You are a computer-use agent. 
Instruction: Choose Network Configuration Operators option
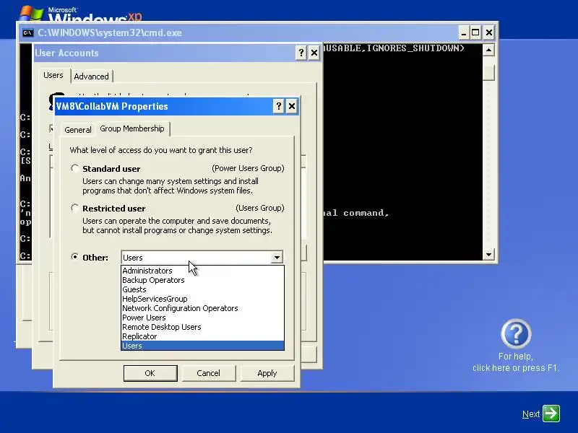pos(202,308)
